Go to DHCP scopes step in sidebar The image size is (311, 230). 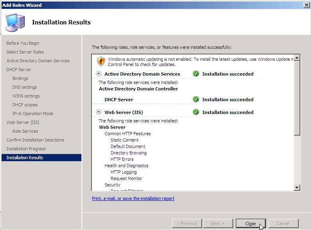click(x=25, y=105)
